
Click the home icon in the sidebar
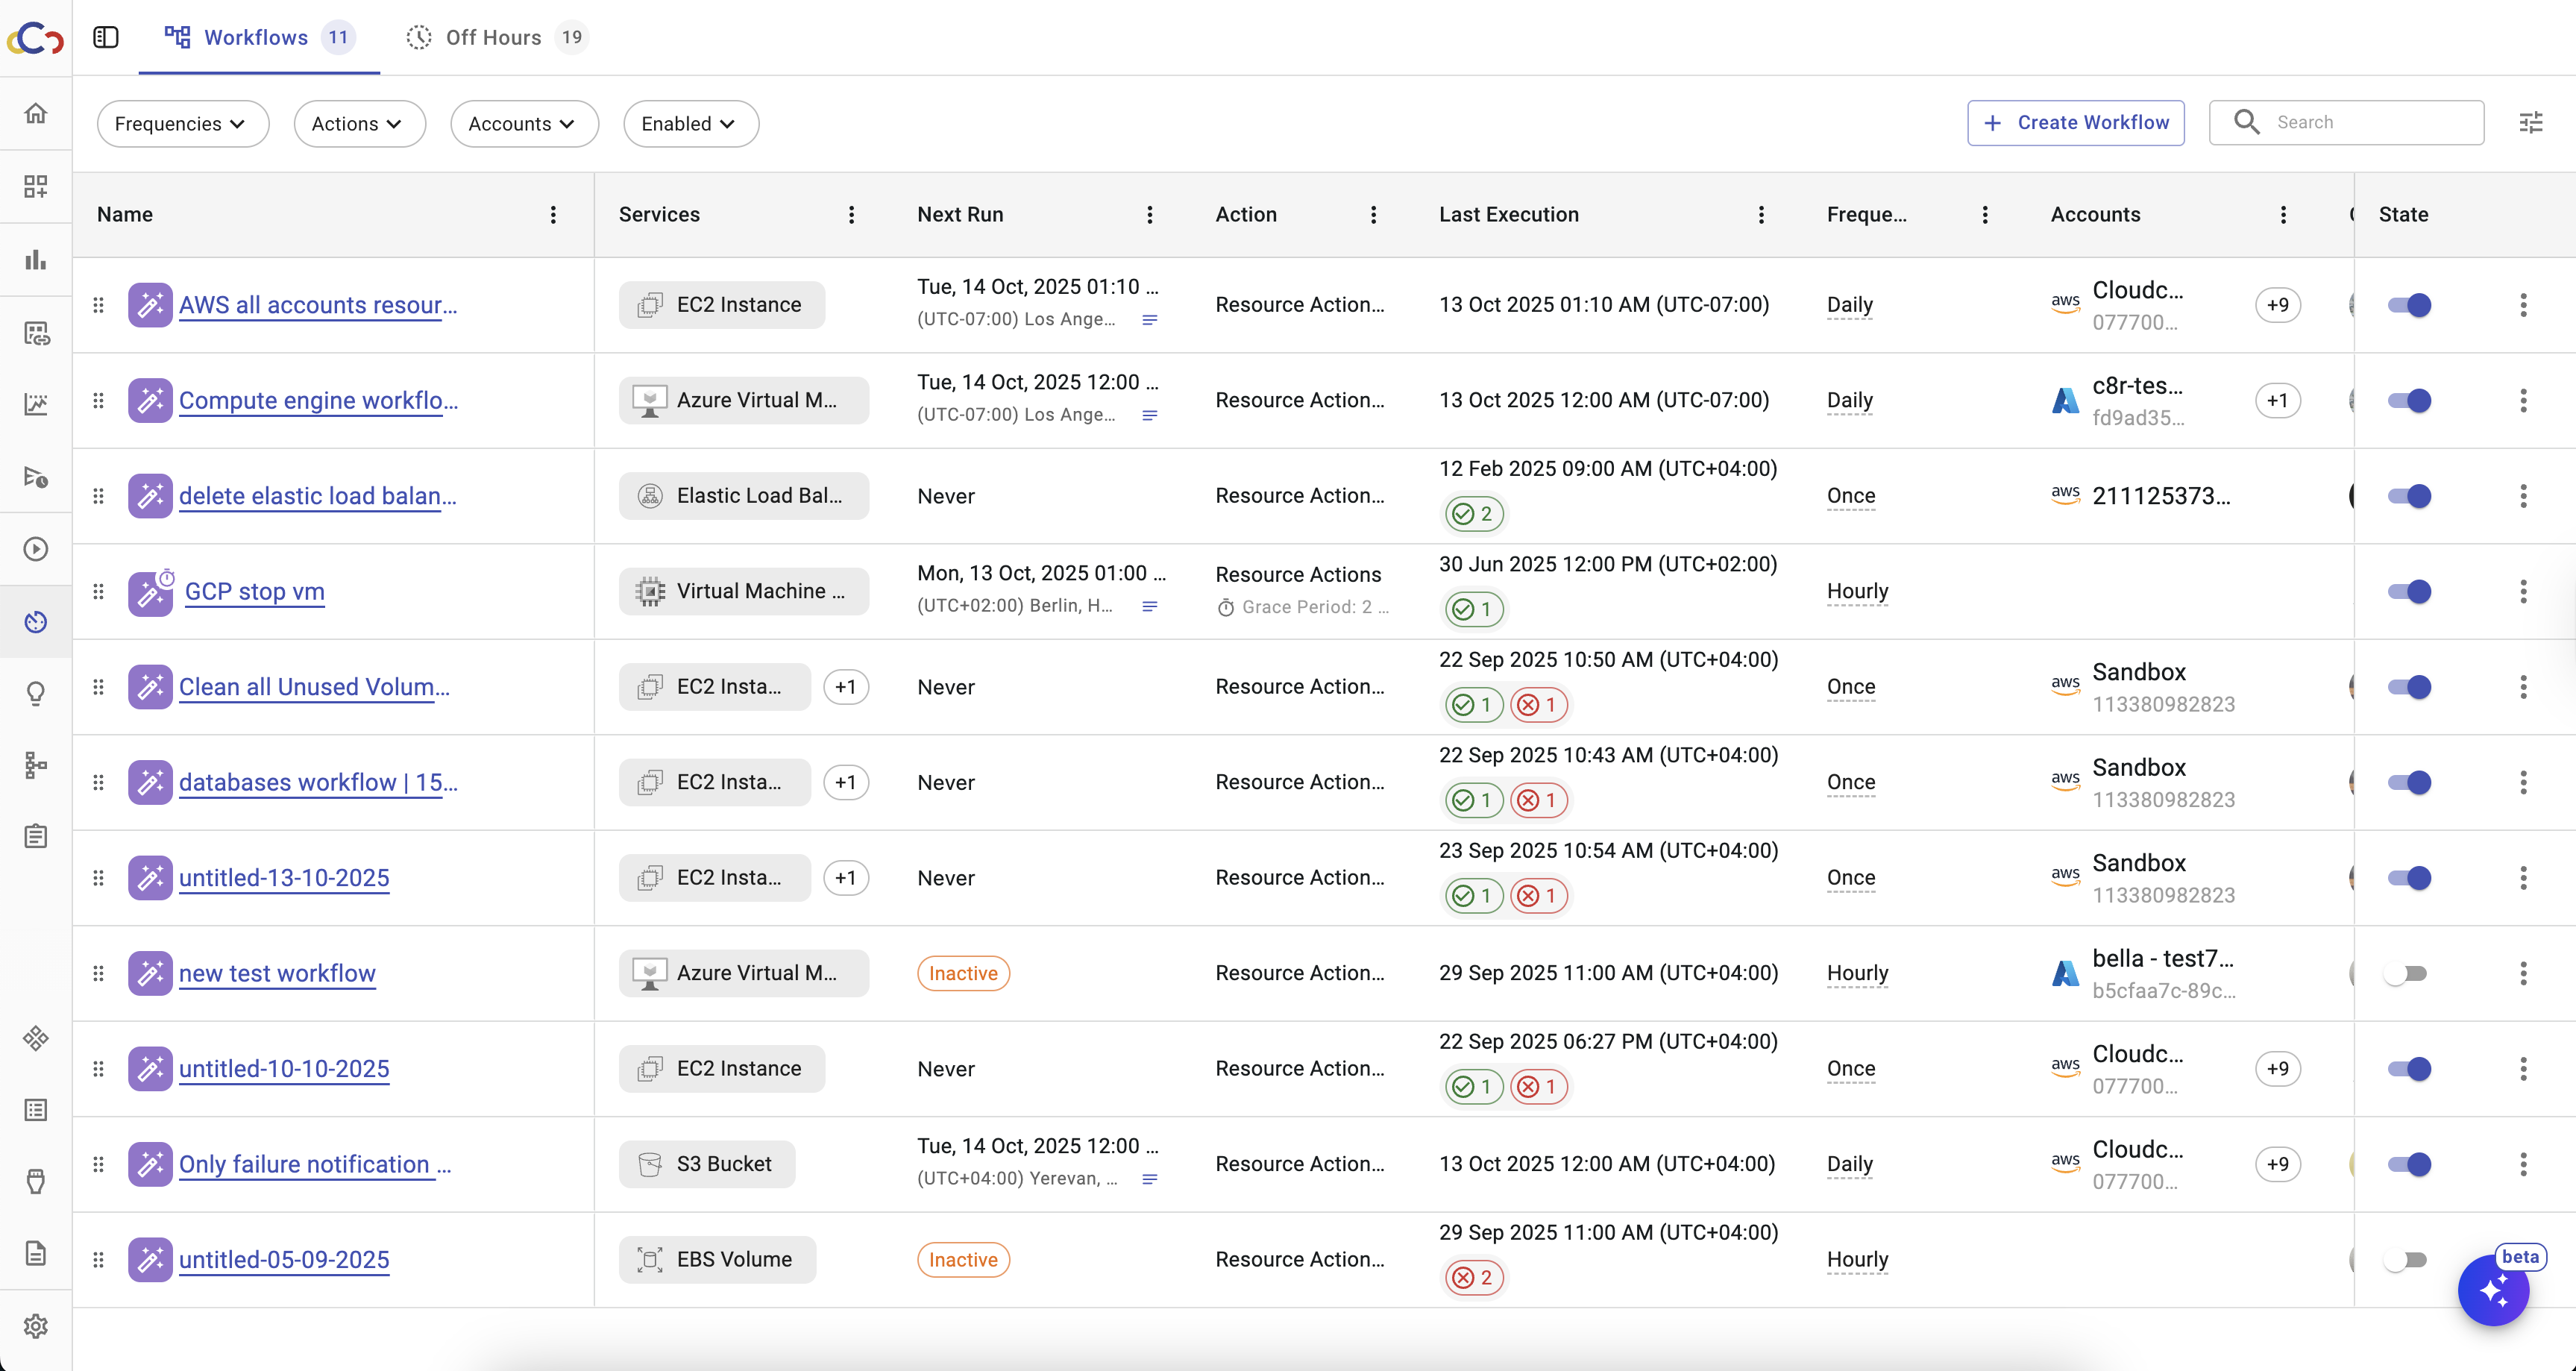click(36, 113)
